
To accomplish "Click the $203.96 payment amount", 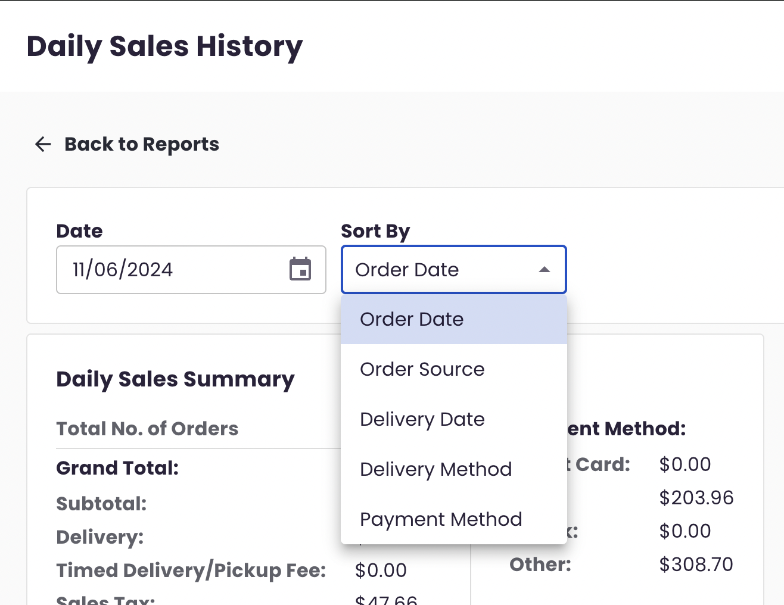I will click(696, 497).
